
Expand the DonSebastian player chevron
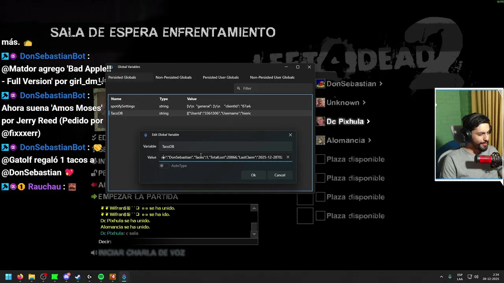pos(381,84)
